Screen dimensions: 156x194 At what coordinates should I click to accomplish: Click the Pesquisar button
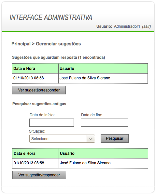(115, 138)
